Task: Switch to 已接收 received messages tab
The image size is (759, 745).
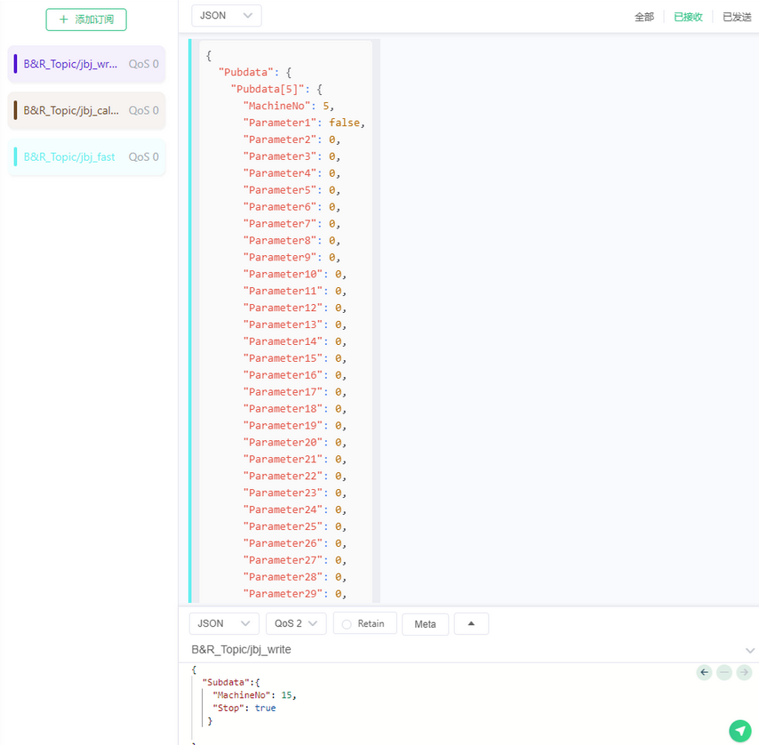Action: (688, 17)
